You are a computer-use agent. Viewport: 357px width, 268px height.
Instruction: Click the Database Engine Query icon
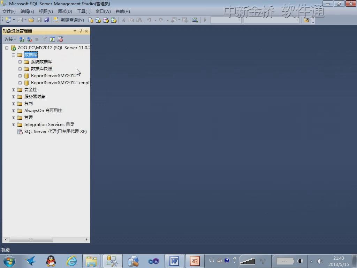tap(90, 20)
